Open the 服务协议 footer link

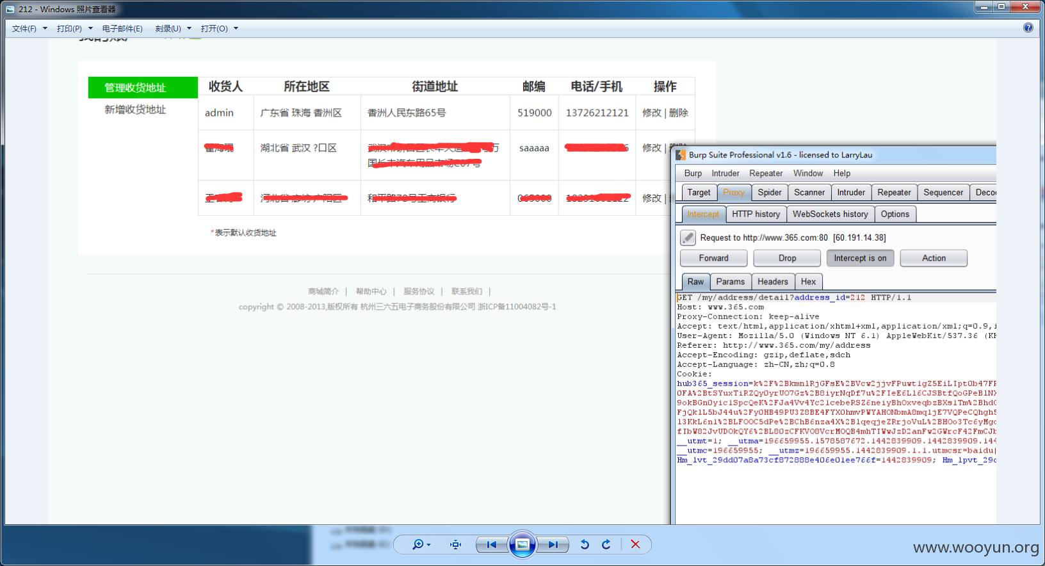coord(419,291)
